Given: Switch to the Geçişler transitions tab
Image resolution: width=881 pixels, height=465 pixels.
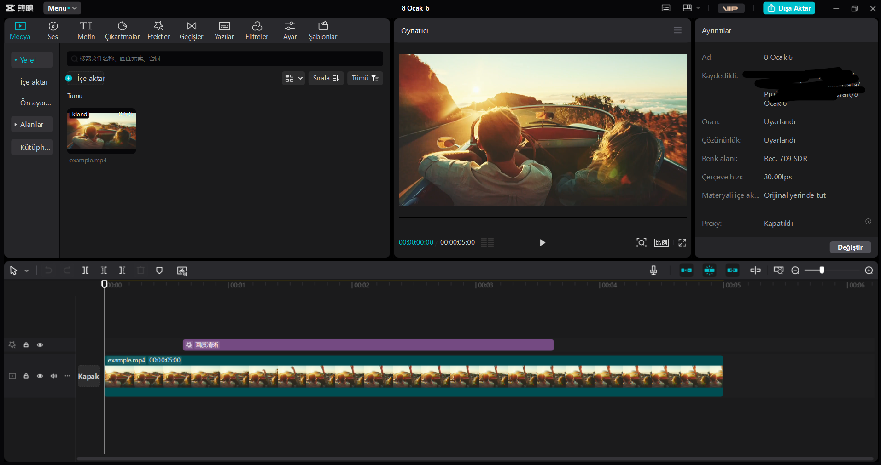Looking at the screenshot, I should coord(191,30).
